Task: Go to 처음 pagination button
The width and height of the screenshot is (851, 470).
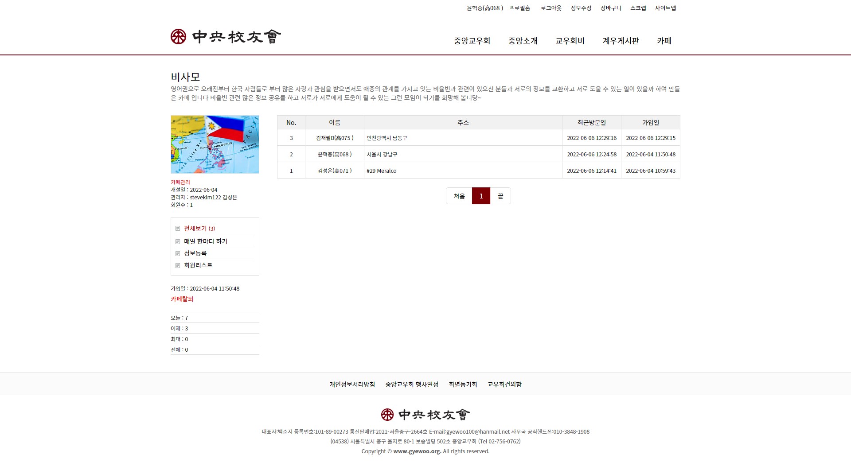Action: tap(459, 196)
